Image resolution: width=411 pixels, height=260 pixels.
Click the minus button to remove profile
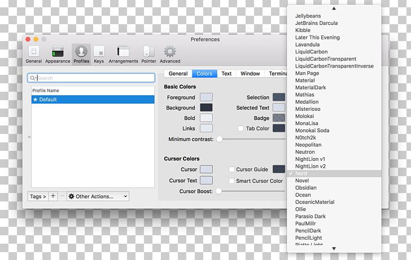62,196
